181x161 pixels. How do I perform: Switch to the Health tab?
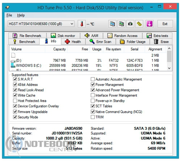[73, 42]
